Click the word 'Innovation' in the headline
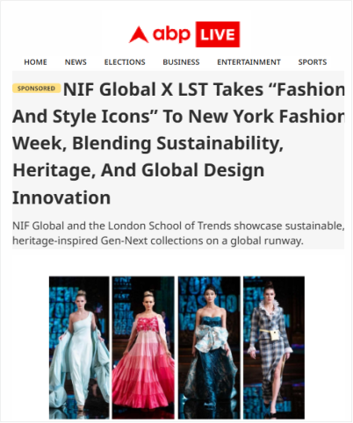 (x=61, y=197)
